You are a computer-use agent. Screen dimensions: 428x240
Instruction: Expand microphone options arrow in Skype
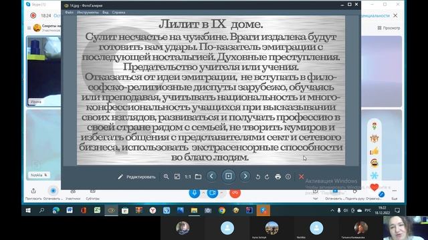point(203,193)
